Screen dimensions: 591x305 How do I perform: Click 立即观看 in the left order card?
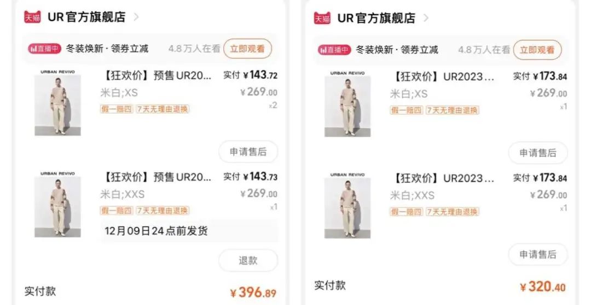(x=247, y=49)
